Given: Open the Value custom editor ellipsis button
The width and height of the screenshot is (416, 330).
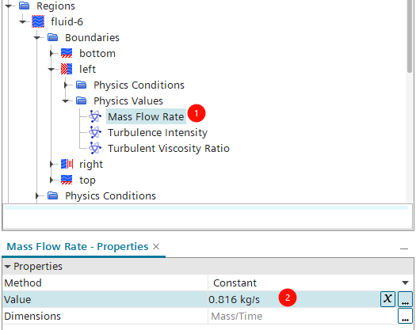Looking at the screenshot, I should click(x=405, y=299).
